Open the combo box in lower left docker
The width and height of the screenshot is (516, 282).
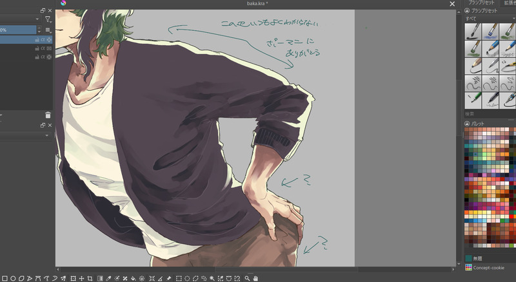(x=25, y=135)
